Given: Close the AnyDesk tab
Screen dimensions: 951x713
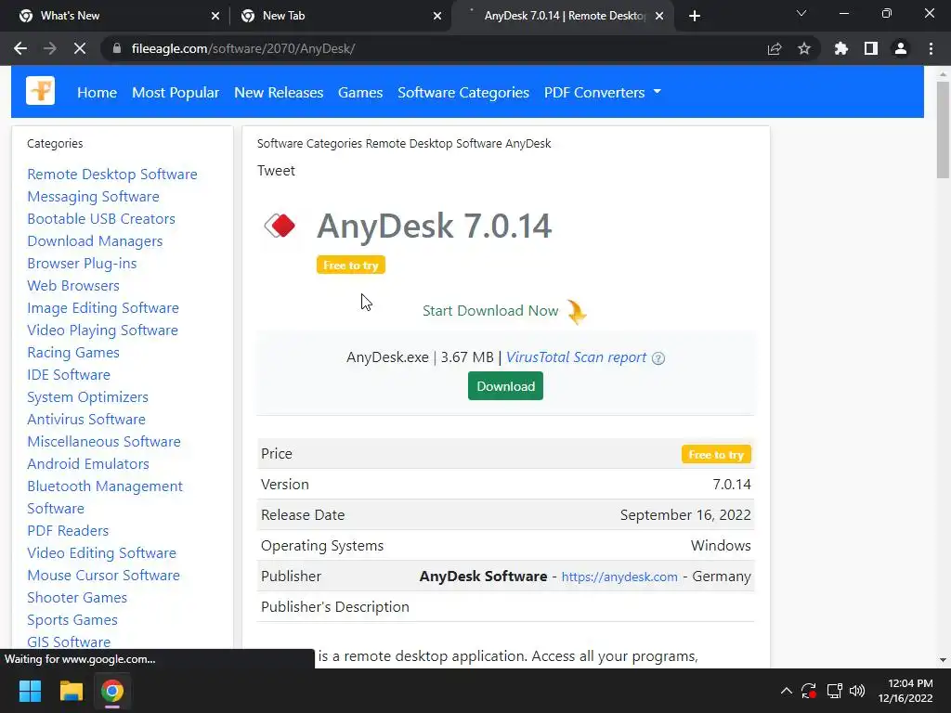Looking at the screenshot, I should 659,16.
